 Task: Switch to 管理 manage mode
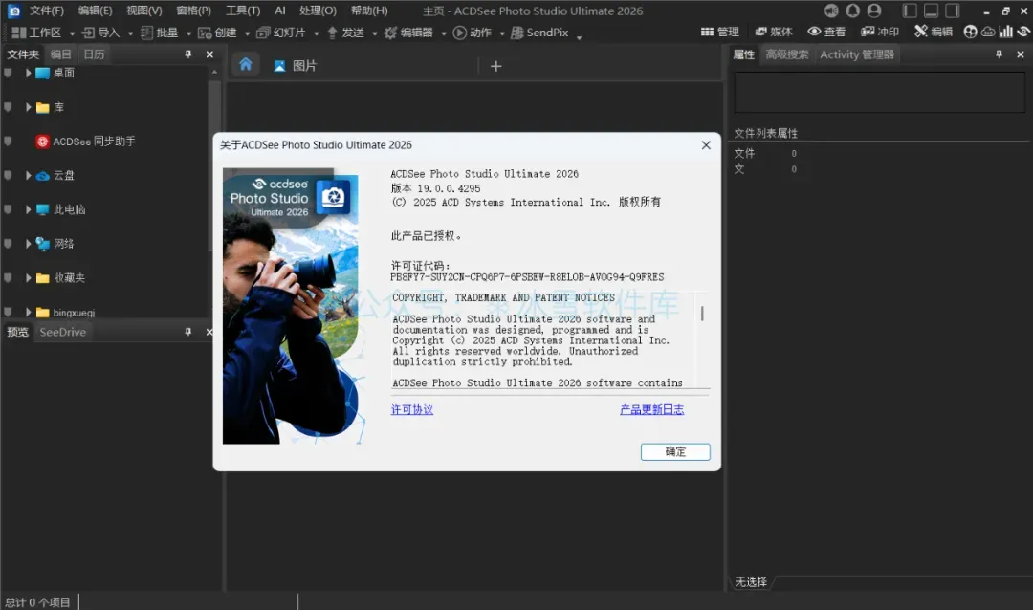tap(719, 32)
